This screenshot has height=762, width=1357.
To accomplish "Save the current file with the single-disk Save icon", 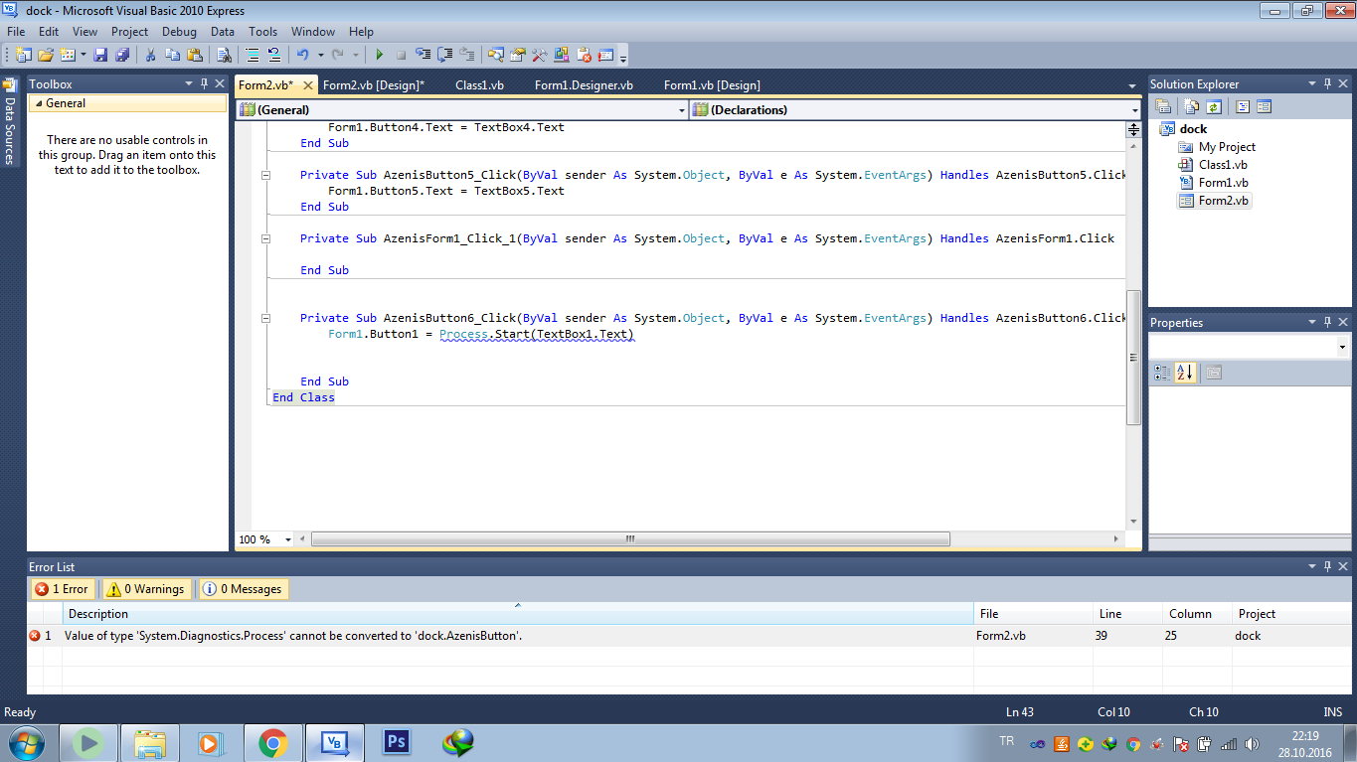I will (100, 55).
